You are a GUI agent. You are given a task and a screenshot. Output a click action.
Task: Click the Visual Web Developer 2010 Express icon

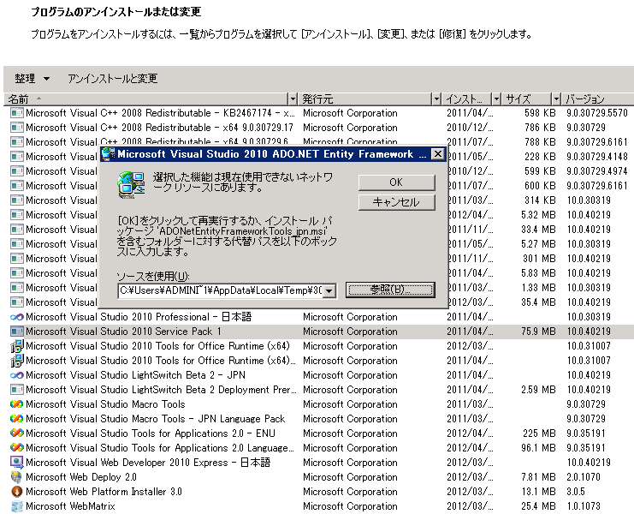tap(16, 463)
